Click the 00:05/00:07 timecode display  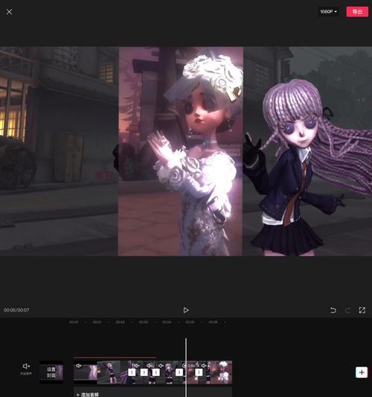coord(16,310)
